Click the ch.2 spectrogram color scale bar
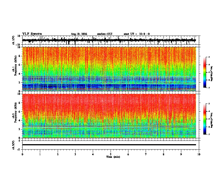The height and width of the screenshot is (173, 224). [205, 119]
